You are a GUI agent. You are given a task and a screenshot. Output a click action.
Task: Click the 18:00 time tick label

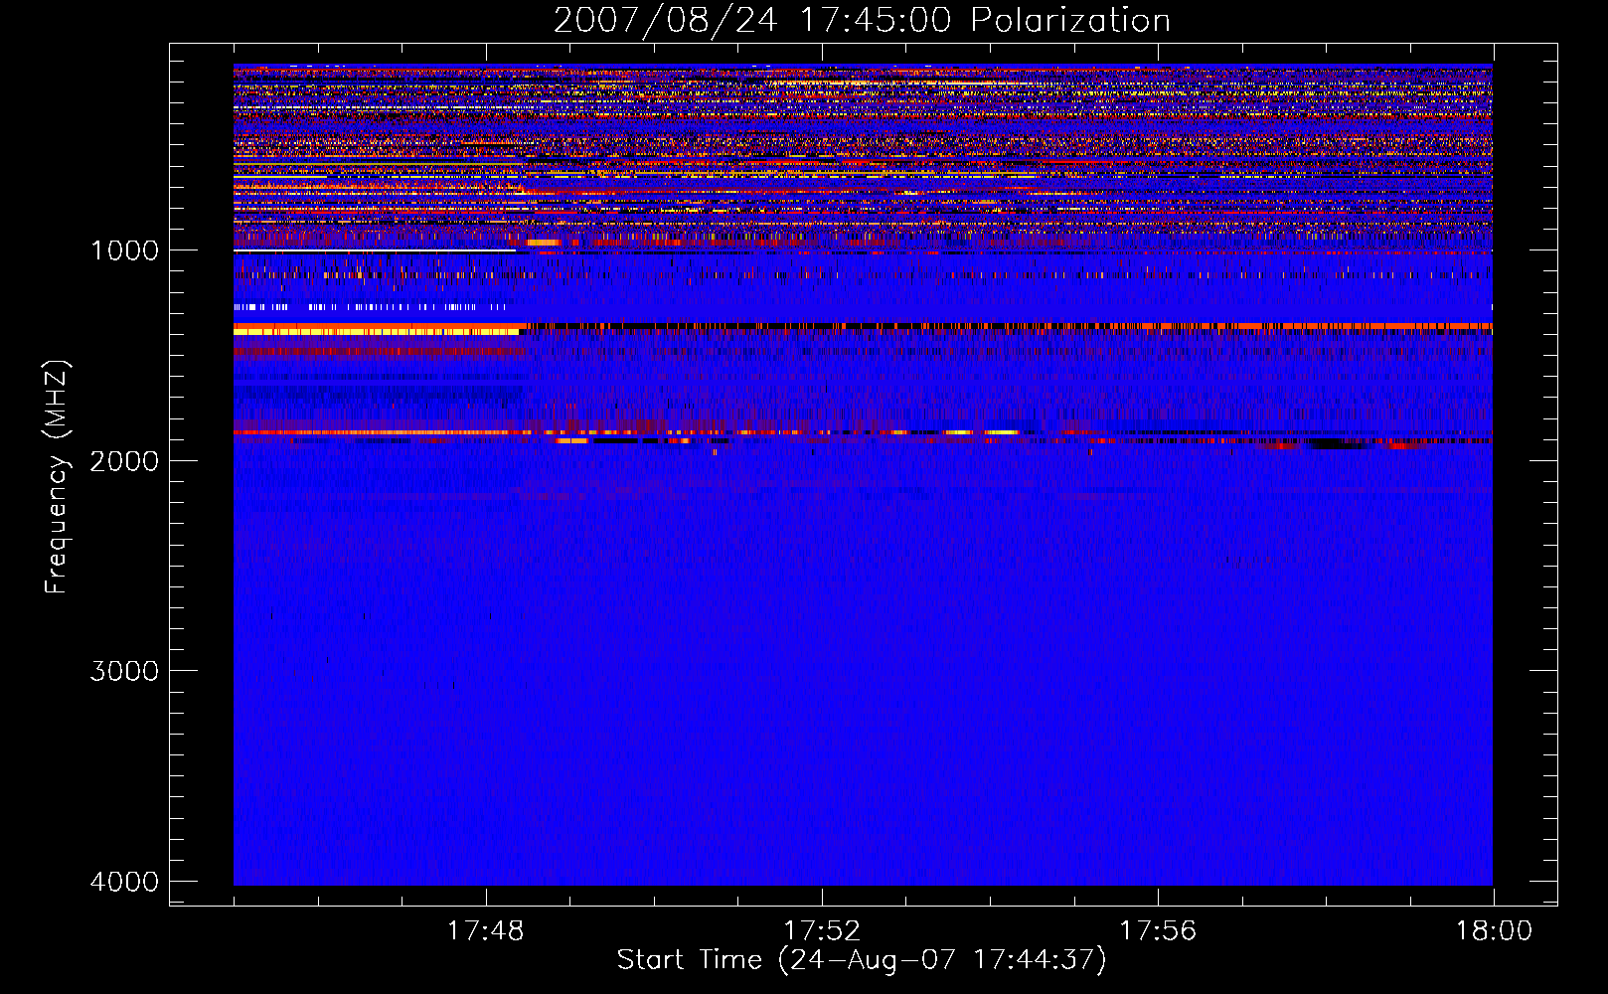[x=1494, y=931]
